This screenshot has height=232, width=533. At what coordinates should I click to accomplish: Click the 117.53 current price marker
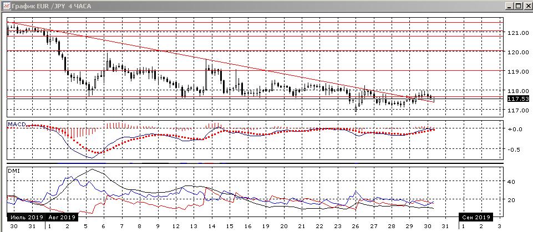click(516, 99)
